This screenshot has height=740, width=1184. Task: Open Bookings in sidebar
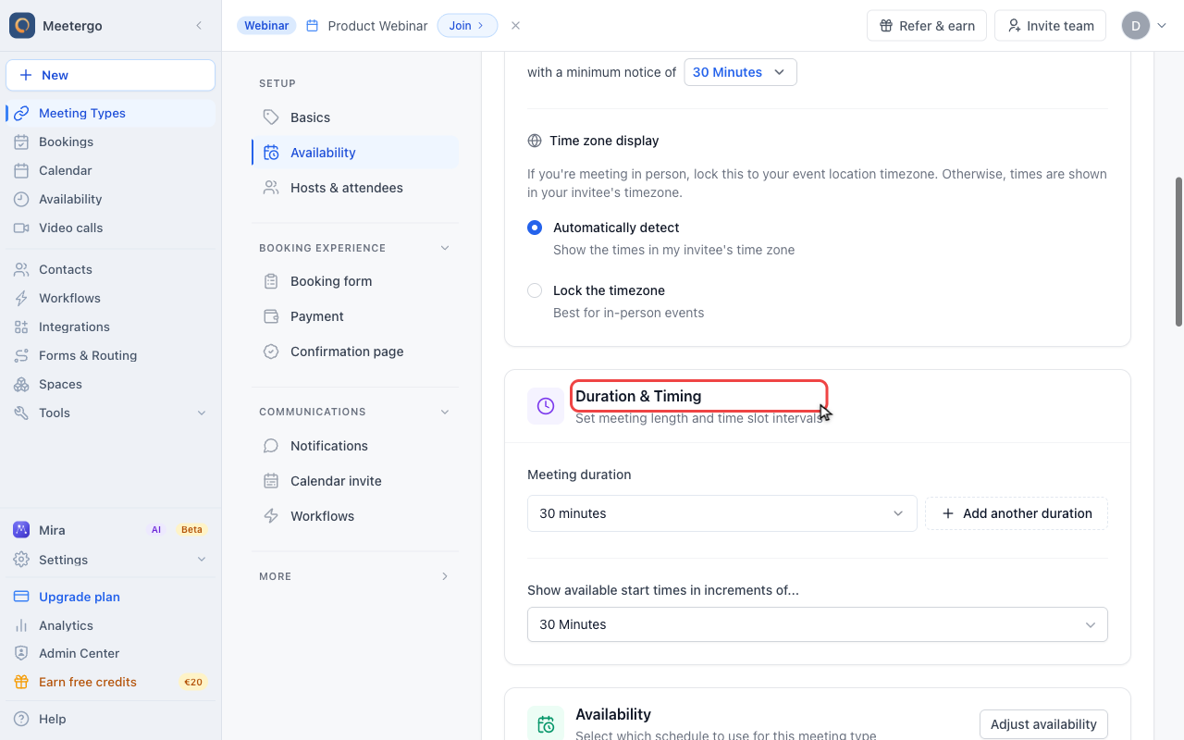click(111, 142)
